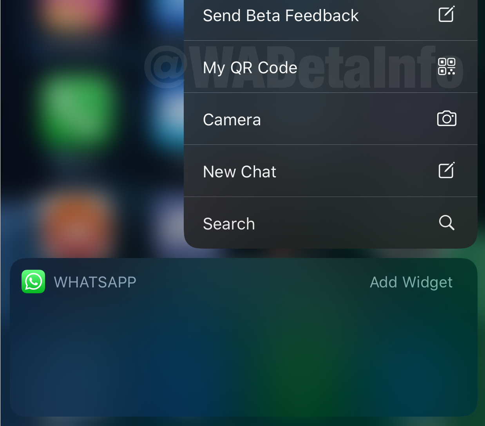Choose the New Chat menu entry
The width and height of the screenshot is (485, 426).
pos(331,171)
